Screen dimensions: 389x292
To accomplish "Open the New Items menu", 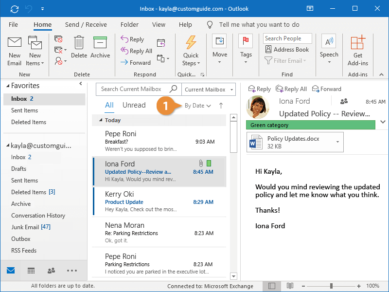I will pos(35,52).
